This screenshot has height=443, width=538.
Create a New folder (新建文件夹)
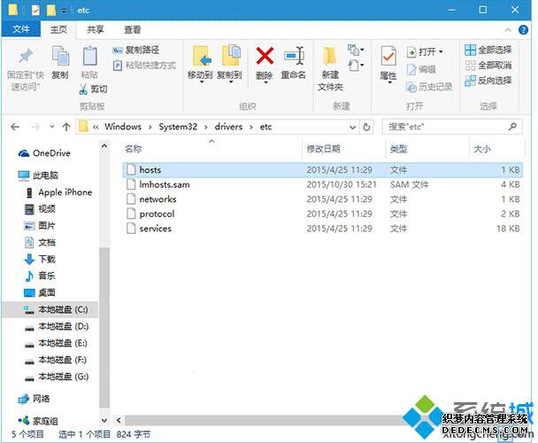[330, 69]
